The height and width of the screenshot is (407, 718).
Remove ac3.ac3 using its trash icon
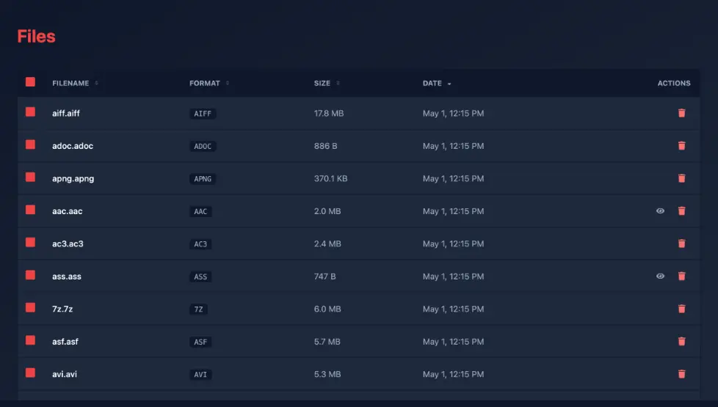[681, 243]
